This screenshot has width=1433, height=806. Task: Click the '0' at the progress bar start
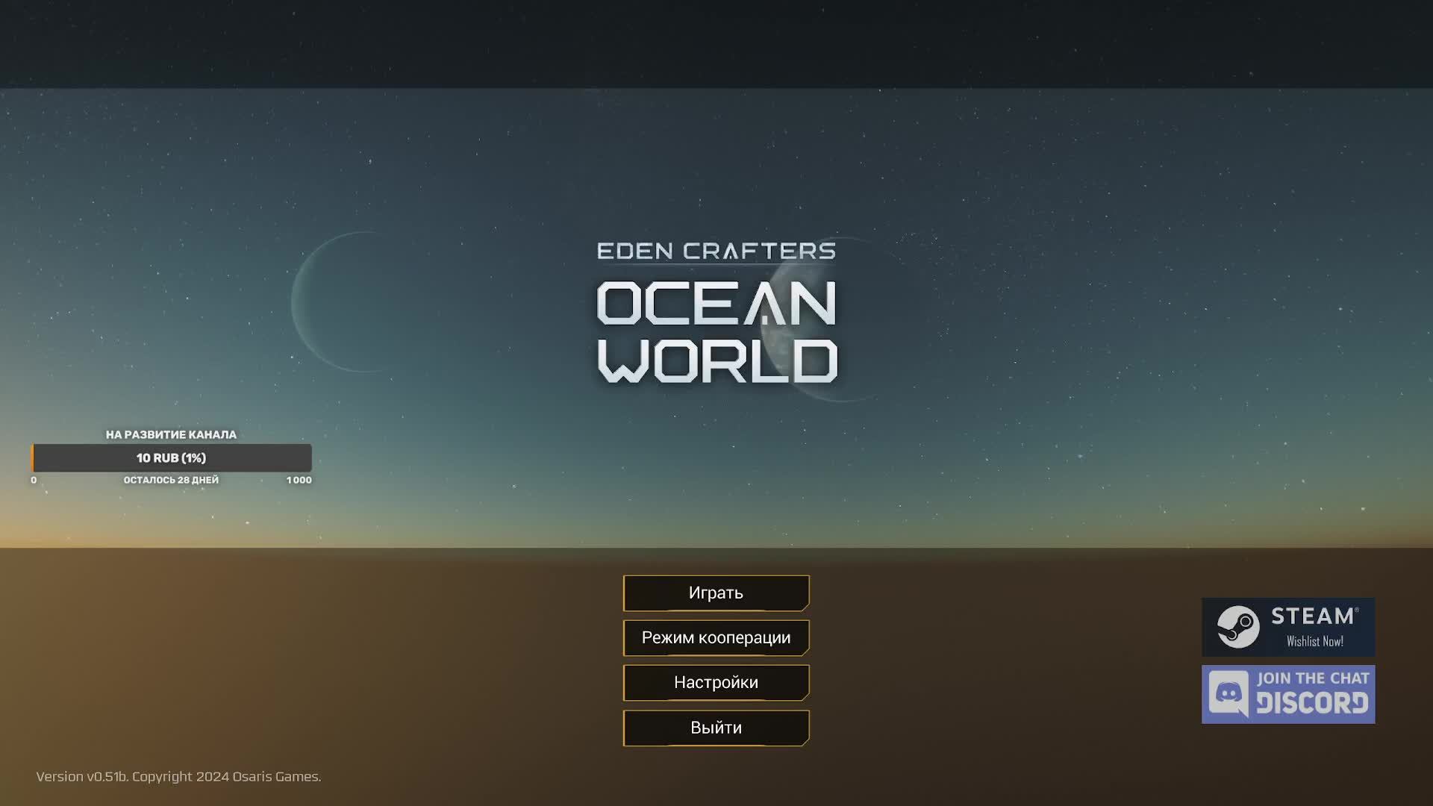click(x=33, y=480)
